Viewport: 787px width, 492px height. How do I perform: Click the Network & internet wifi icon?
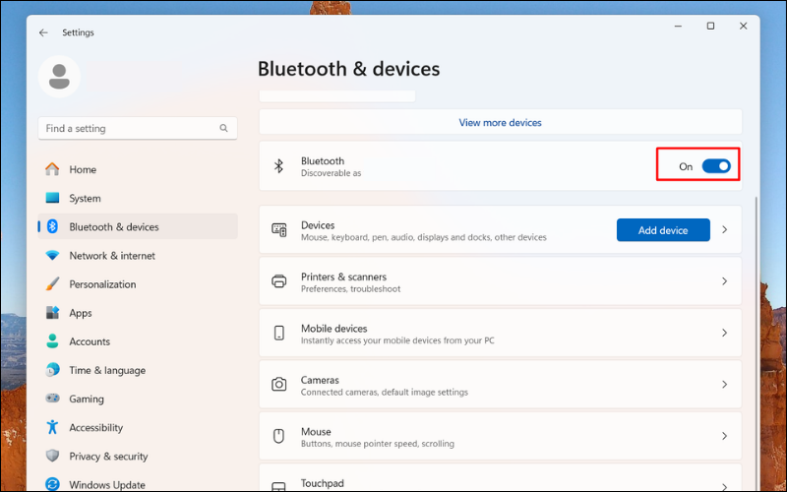[52, 255]
